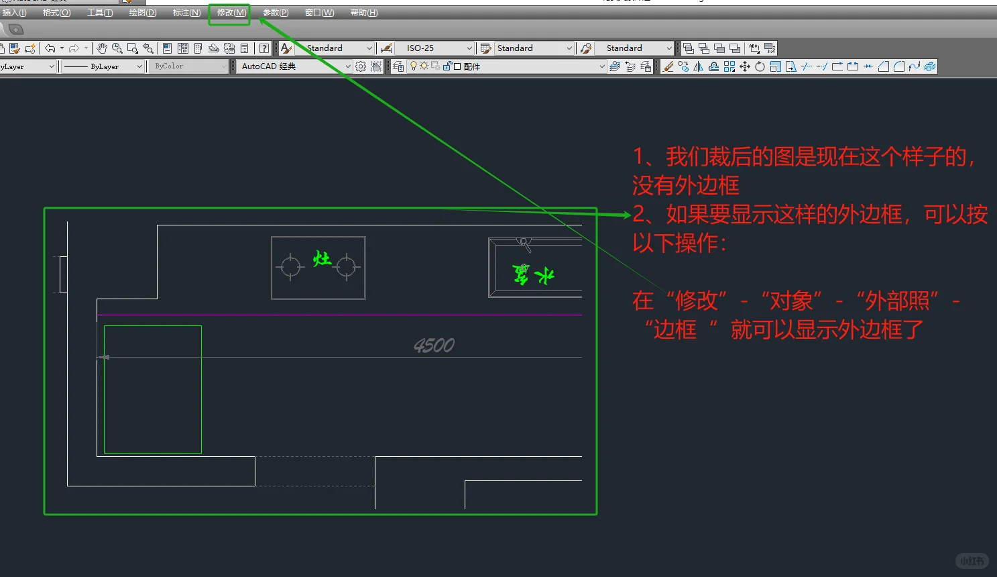Open the QuickCalc calculator
This screenshot has height=577, width=997.
(x=244, y=48)
